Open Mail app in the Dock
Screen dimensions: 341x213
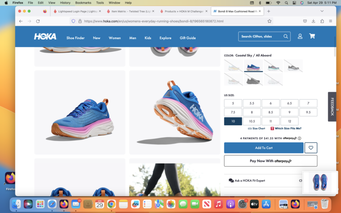tap(75, 204)
